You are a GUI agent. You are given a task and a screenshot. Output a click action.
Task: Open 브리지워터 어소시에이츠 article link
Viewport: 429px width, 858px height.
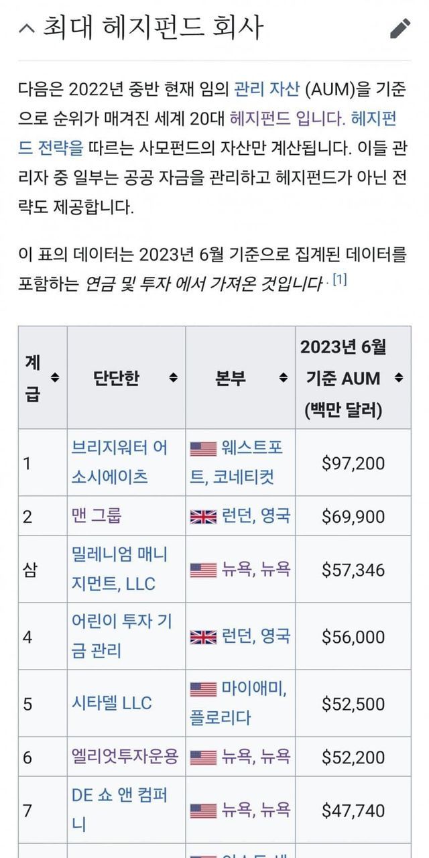(x=119, y=462)
